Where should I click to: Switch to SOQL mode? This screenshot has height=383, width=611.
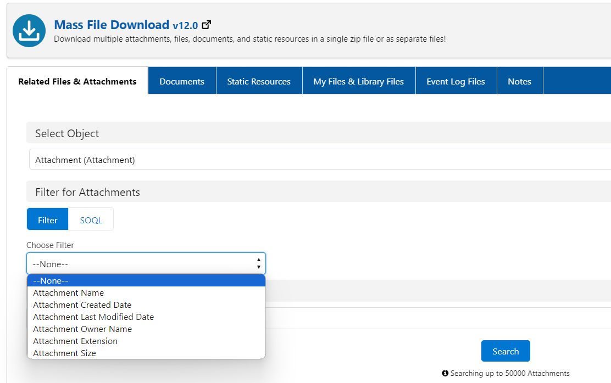pos(91,220)
